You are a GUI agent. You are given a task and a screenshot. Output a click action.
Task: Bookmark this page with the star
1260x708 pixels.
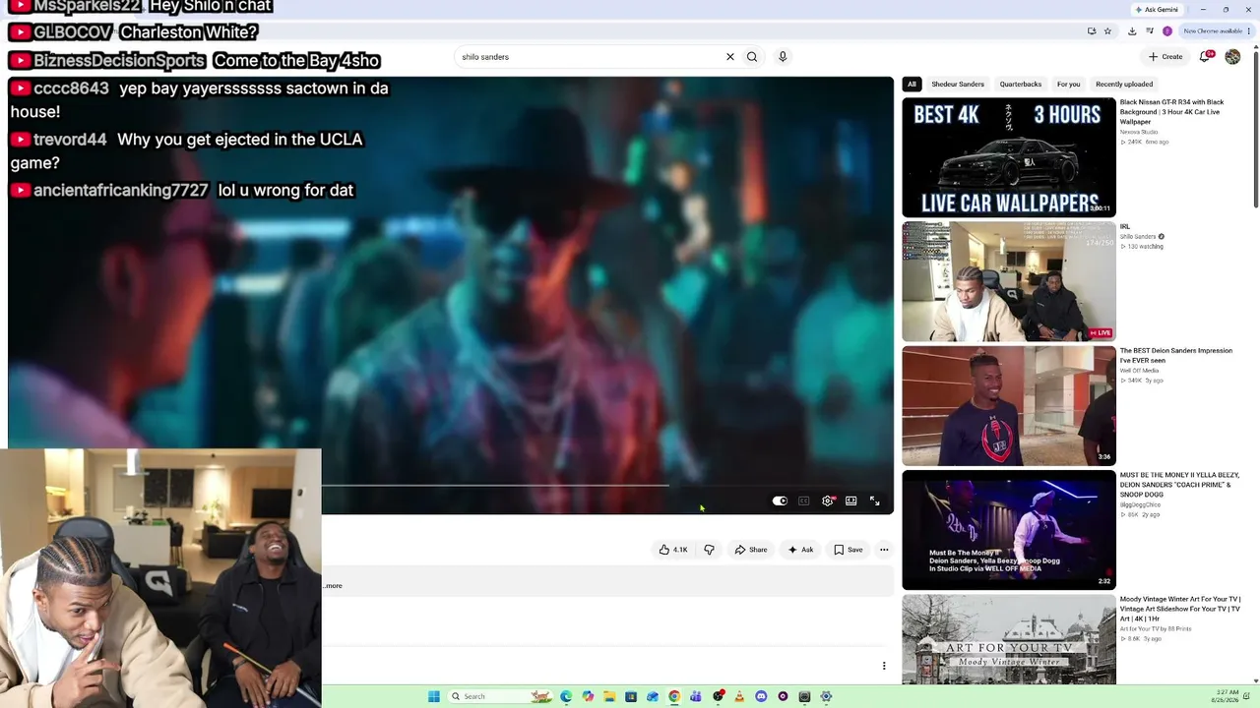1107,31
